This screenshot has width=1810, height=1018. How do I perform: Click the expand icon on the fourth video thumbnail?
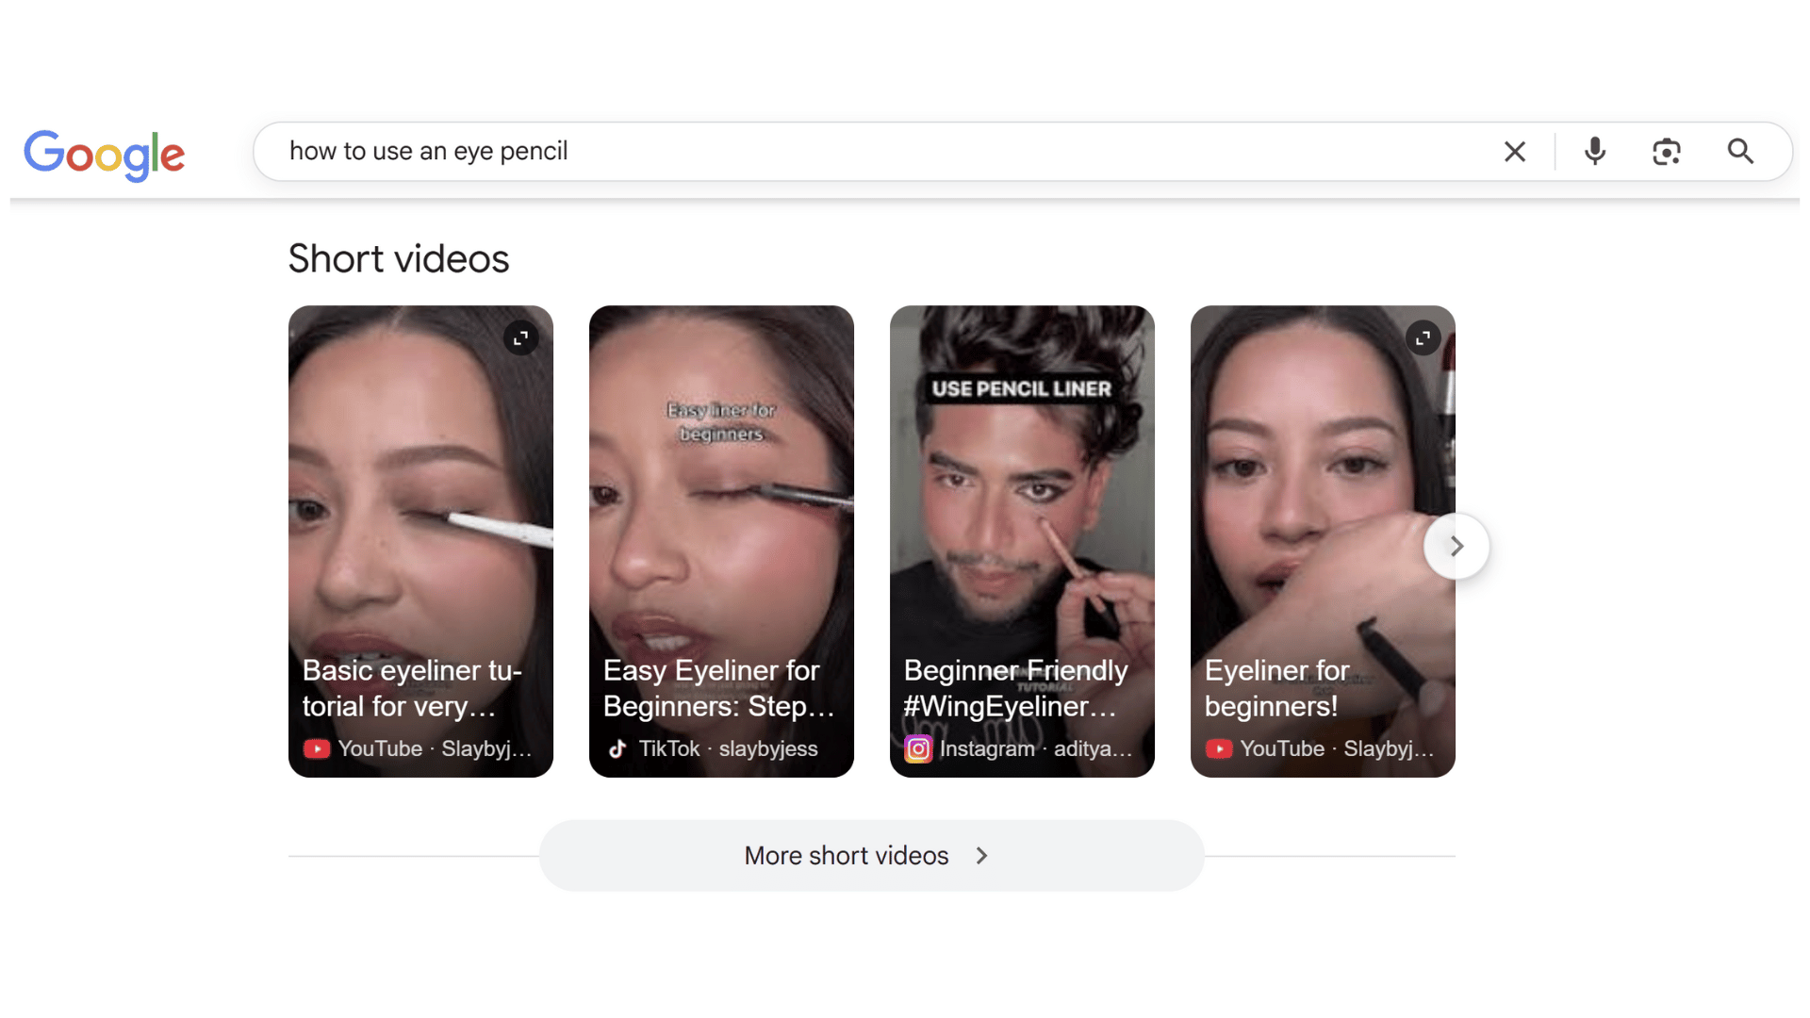[1424, 337]
